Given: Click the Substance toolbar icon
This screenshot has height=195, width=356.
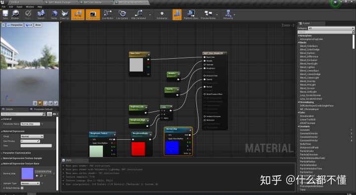Looking at the screenshot, I should tap(162, 14).
